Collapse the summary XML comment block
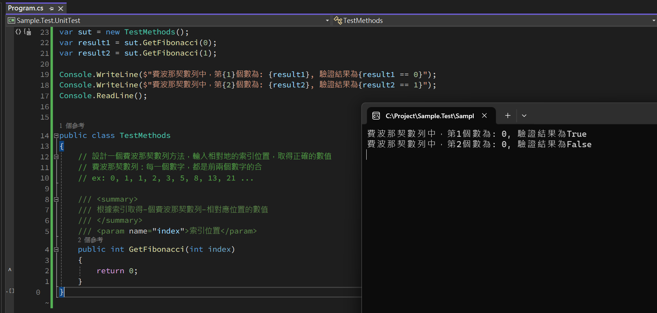Image resolution: width=657 pixels, height=313 pixels. [56, 199]
